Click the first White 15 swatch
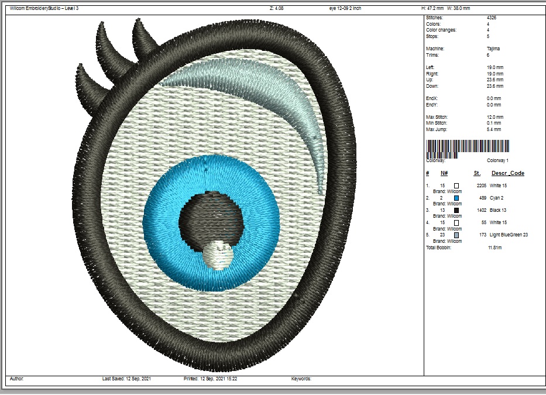 (456, 186)
